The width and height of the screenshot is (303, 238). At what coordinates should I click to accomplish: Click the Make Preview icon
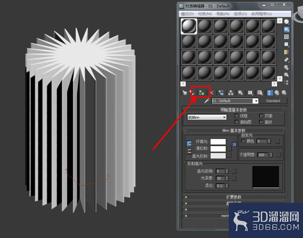point(286,60)
